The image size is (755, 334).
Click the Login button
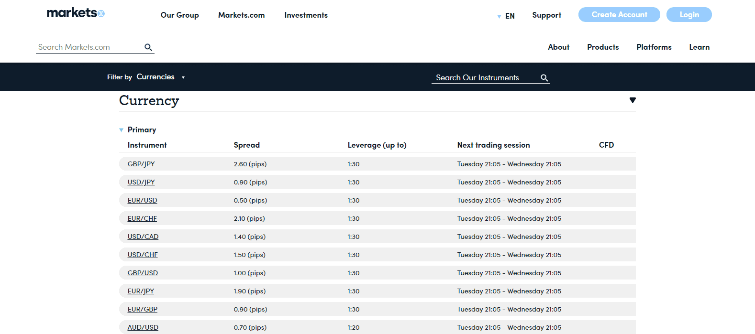689,15
